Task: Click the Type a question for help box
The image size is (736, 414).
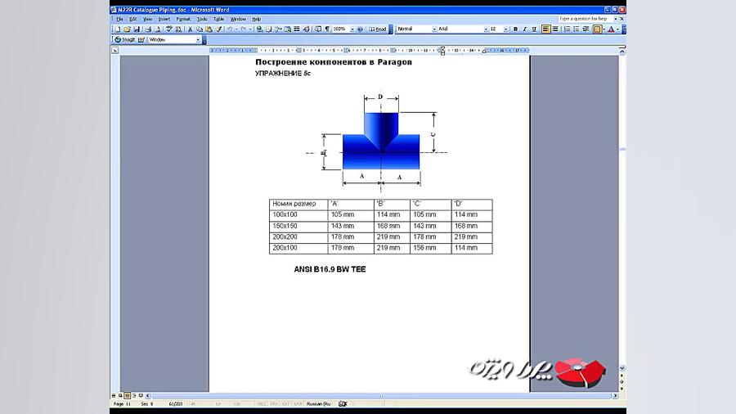Action: point(584,19)
